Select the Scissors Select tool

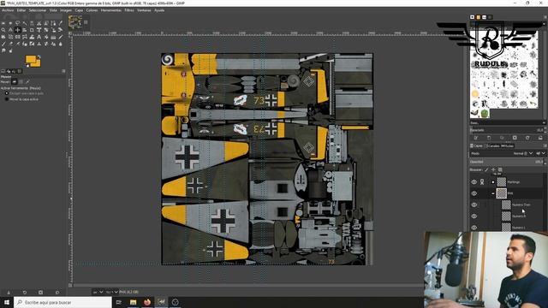39,23
